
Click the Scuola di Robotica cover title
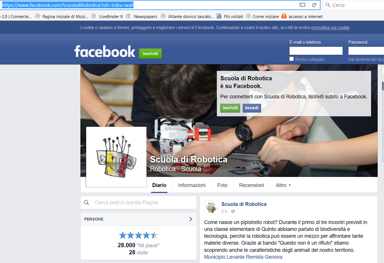(x=189, y=159)
